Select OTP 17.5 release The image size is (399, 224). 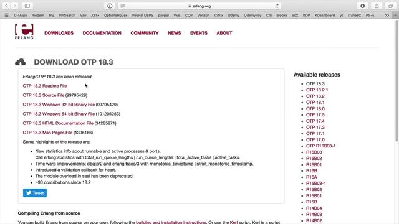pyautogui.click(x=315, y=114)
